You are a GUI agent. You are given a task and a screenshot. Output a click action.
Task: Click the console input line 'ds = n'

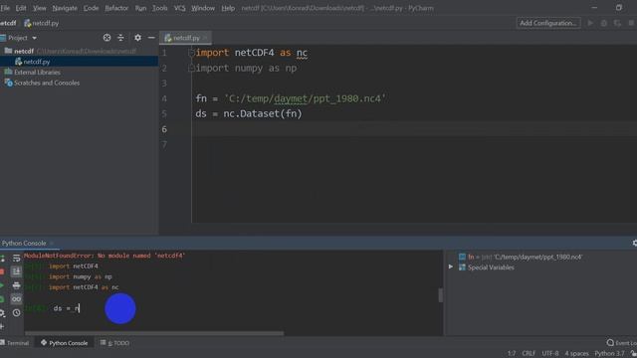click(67, 308)
